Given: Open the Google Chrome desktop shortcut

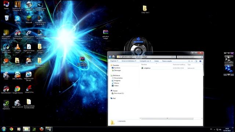Looking at the screenshot, I should pos(18,90).
